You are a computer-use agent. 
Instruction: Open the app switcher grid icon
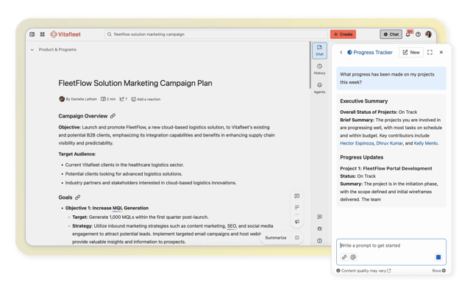coord(42,35)
